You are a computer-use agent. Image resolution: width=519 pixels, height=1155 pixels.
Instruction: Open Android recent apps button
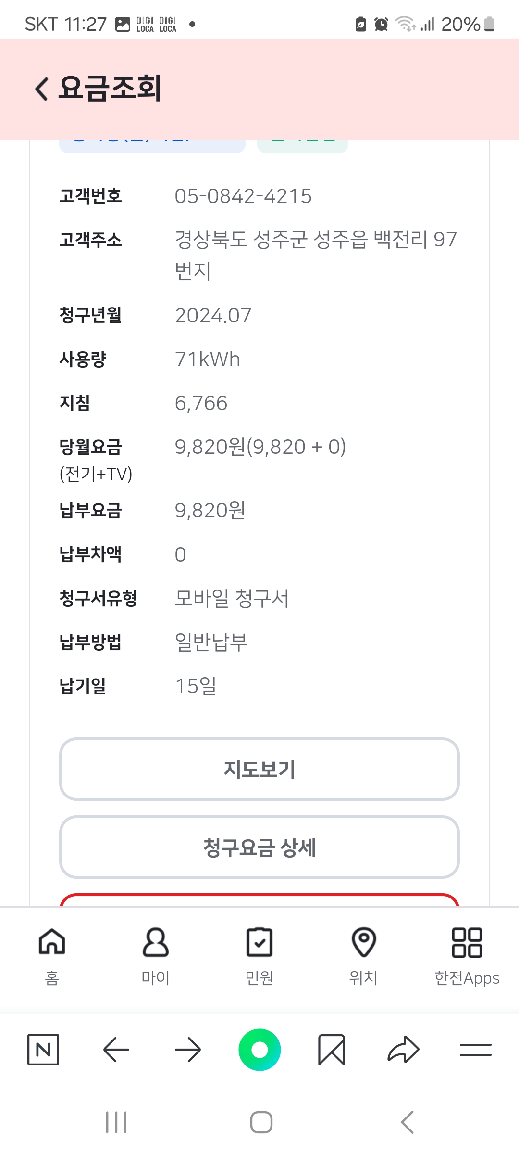click(116, 1122)
